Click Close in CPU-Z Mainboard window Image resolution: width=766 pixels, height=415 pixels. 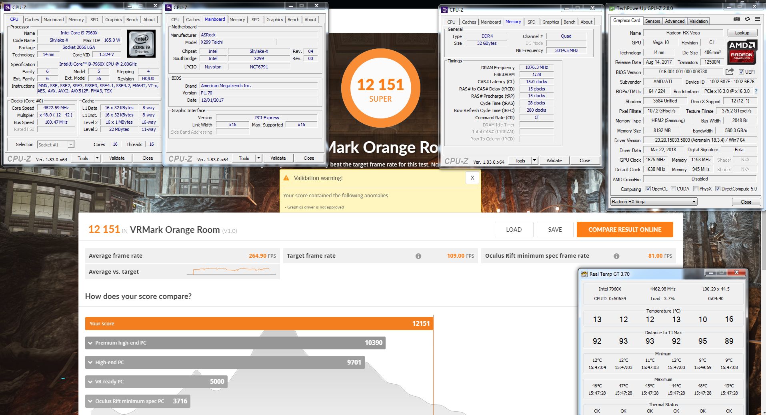[x=309, y=158]
